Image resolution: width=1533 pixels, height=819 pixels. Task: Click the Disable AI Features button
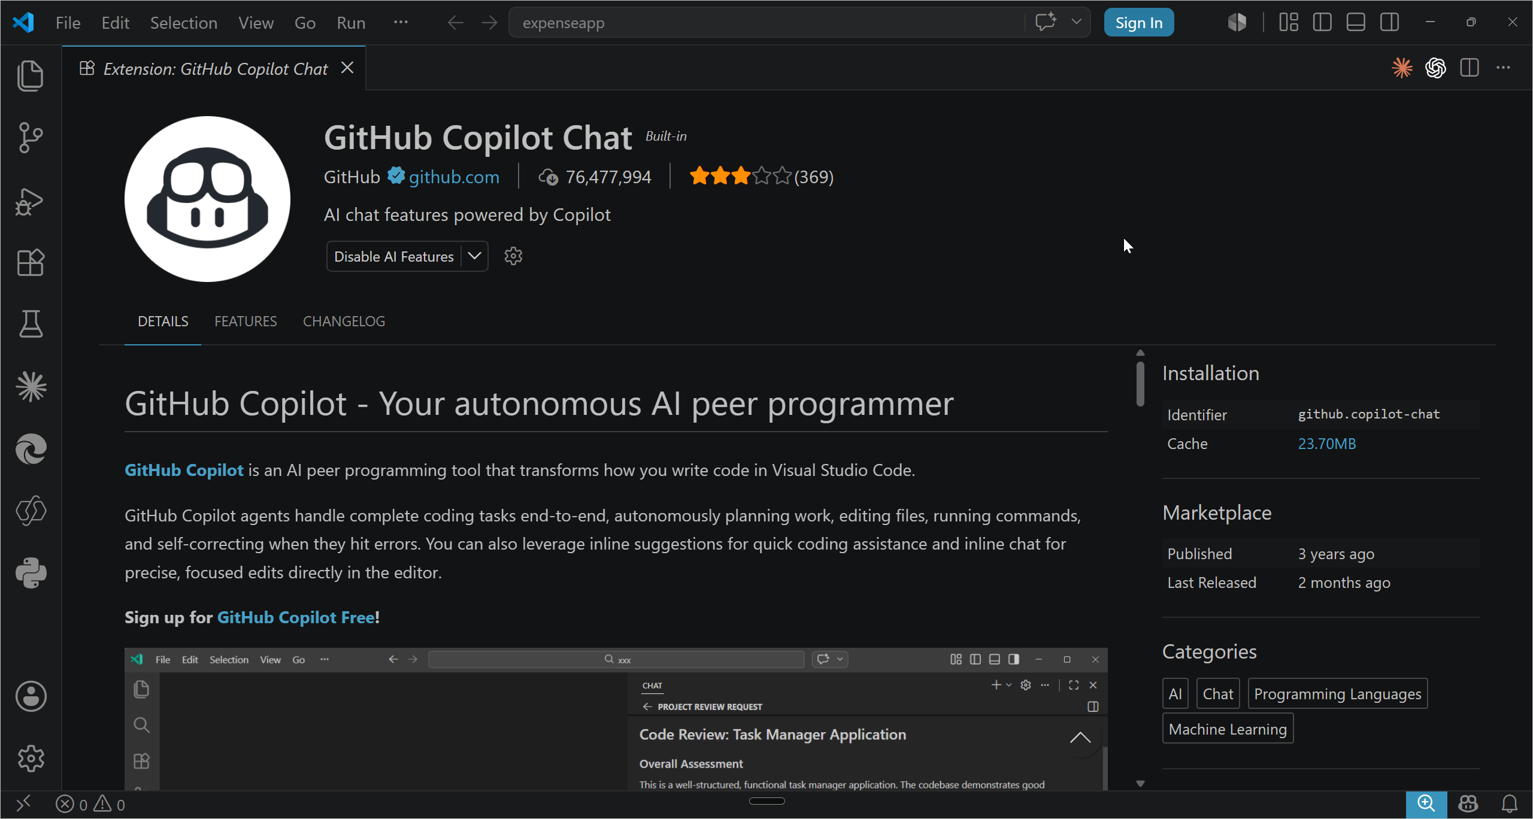[x=393, y=256]
